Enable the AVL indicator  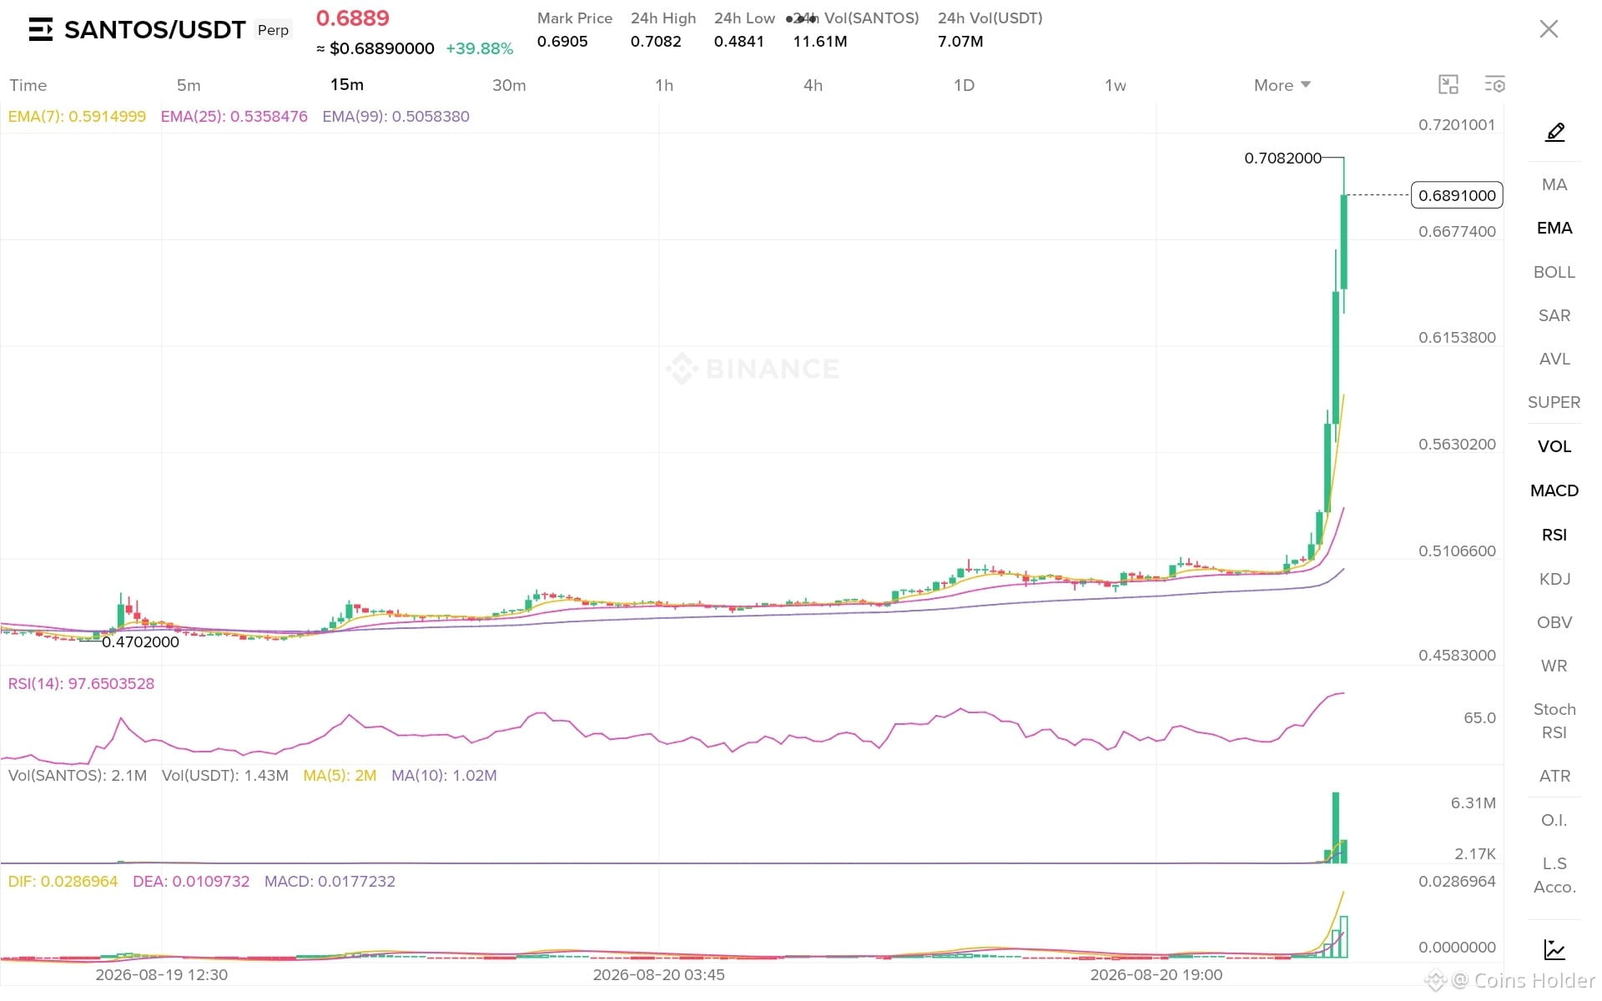coord(1554,359)
